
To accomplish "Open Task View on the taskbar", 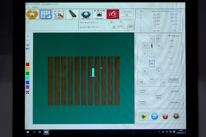I will (40, 132).
